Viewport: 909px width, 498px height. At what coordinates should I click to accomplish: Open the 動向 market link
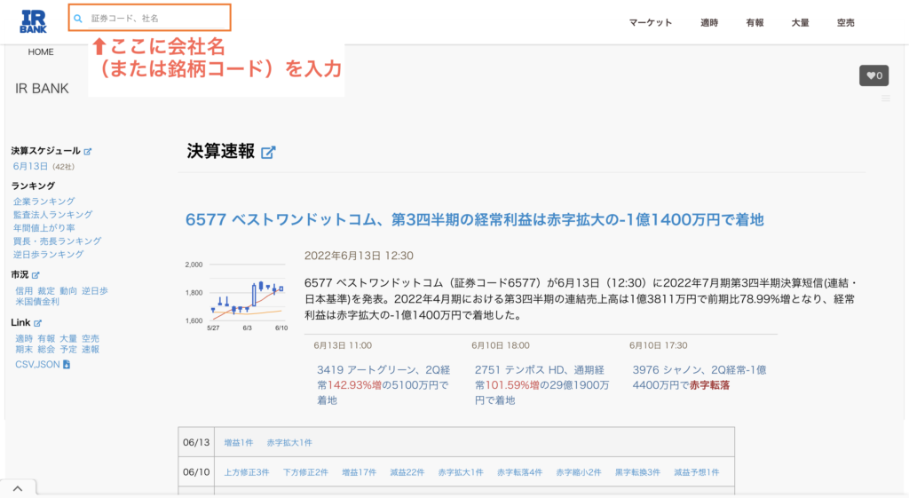pyautogui.click(x=67, y=290)
